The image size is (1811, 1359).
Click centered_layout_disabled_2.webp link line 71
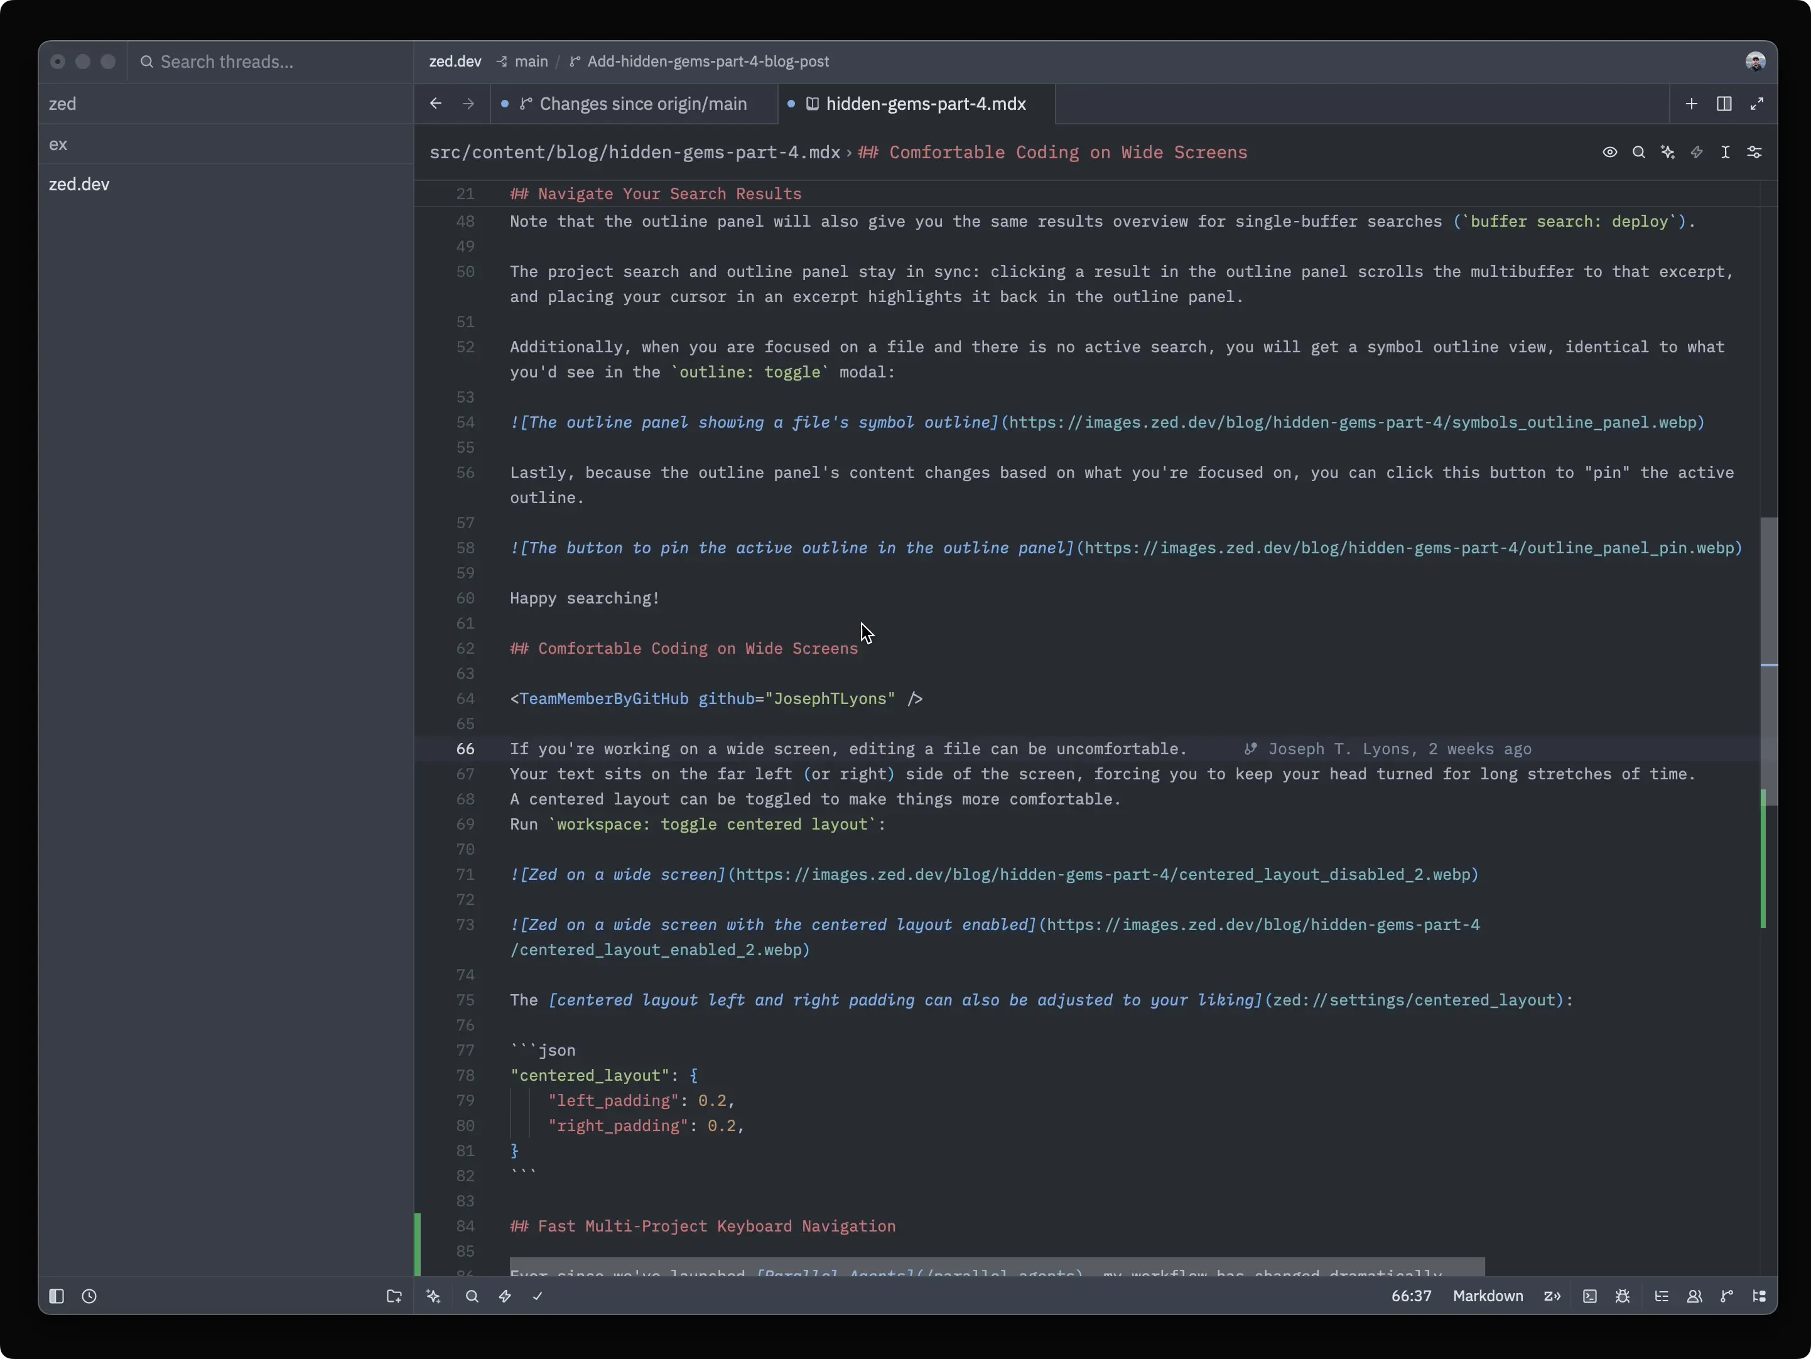1104,874
